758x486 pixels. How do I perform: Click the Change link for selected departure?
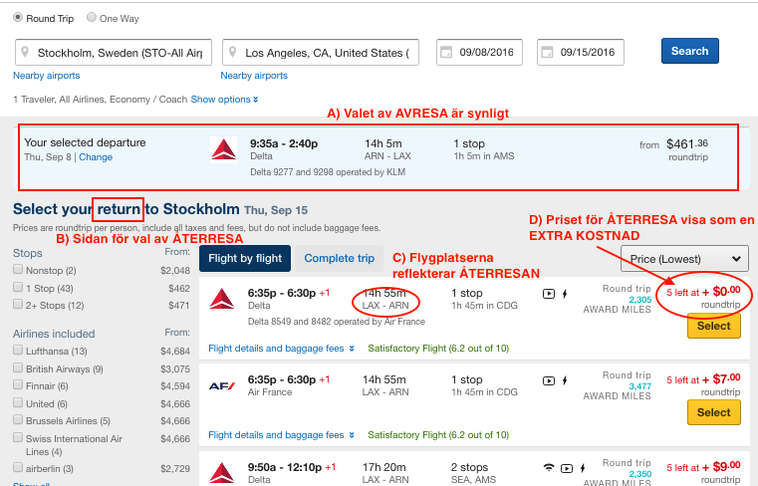[x=96, y=157]
